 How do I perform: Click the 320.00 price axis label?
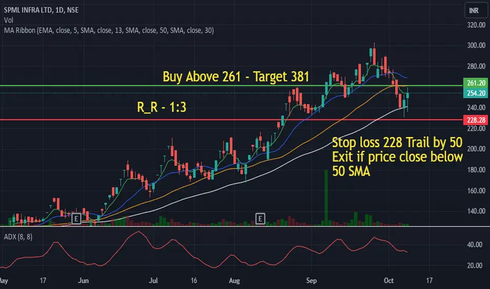point(476,25)
